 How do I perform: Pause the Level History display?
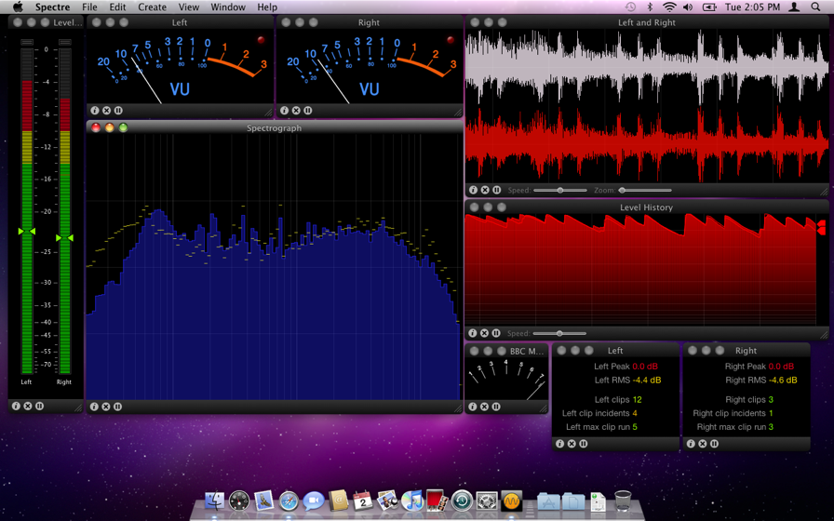coord(496,333)
